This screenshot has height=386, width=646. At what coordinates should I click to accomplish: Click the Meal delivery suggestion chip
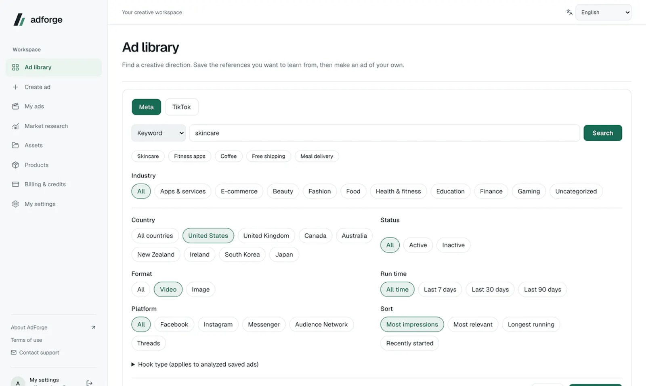tap(317, 156)
